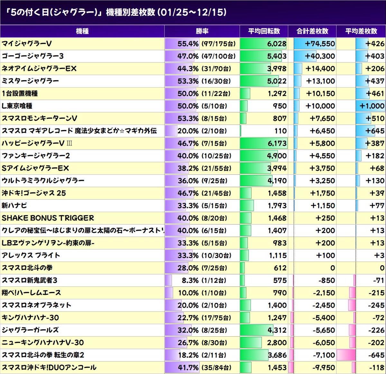This screenshot has width=386, height=374.
Task: Select the ネオアイムジャグラーEX machine name
Action: 39,69
